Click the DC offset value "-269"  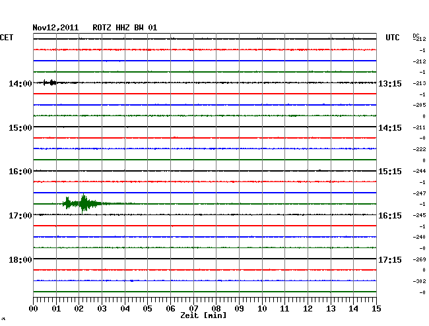point(419,259)
